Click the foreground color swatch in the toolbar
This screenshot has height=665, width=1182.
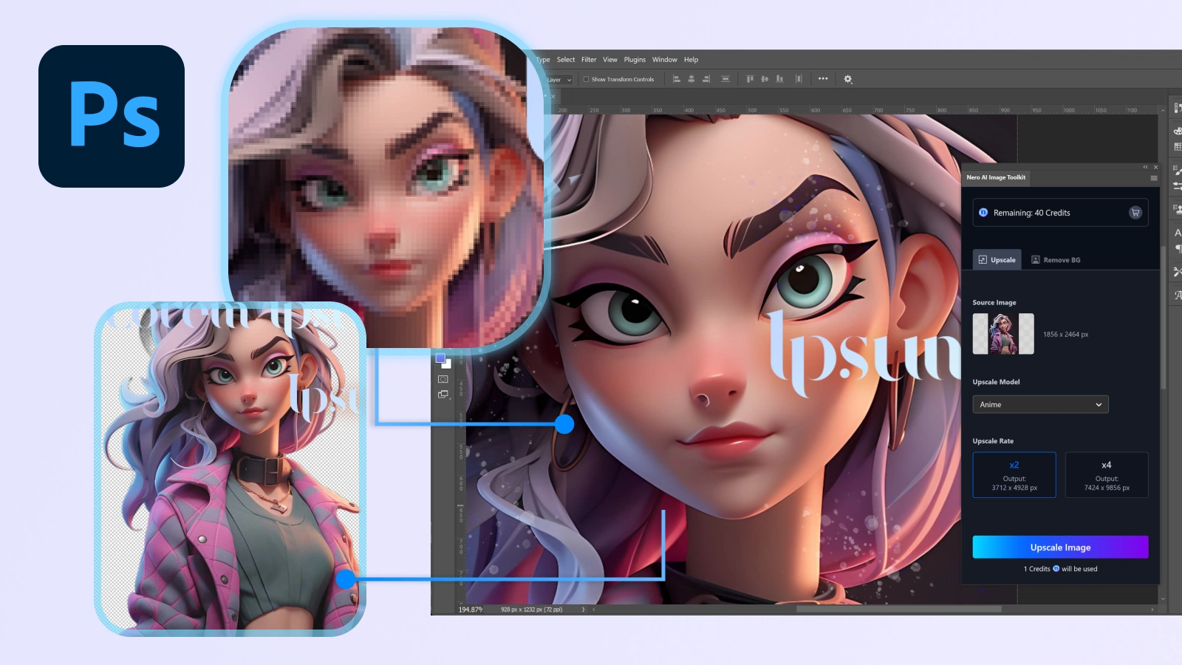click(x=441, y=357)
